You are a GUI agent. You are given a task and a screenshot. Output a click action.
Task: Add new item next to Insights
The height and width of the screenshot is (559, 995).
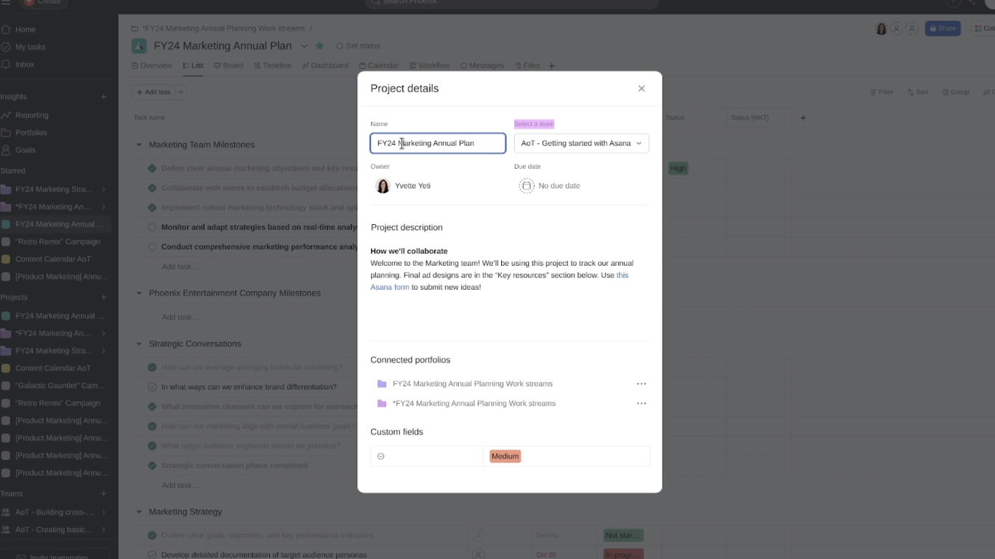click(x=104, y=97)
